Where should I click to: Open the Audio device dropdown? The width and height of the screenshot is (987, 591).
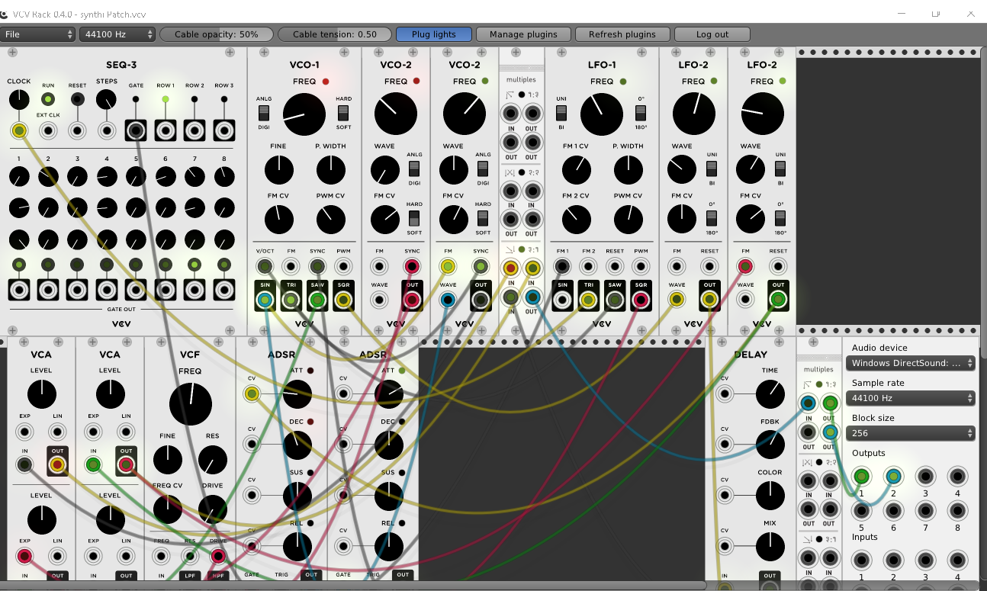910,364
